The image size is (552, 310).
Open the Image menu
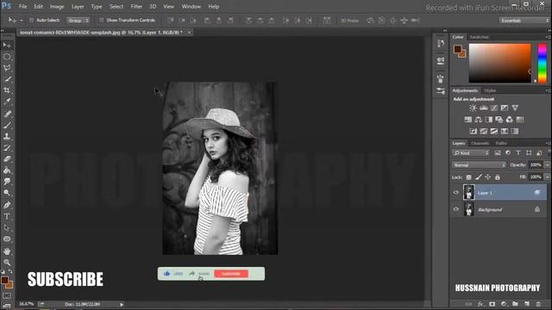(57, 7)
